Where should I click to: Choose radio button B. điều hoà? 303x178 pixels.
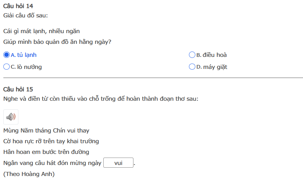pos(192,55)
